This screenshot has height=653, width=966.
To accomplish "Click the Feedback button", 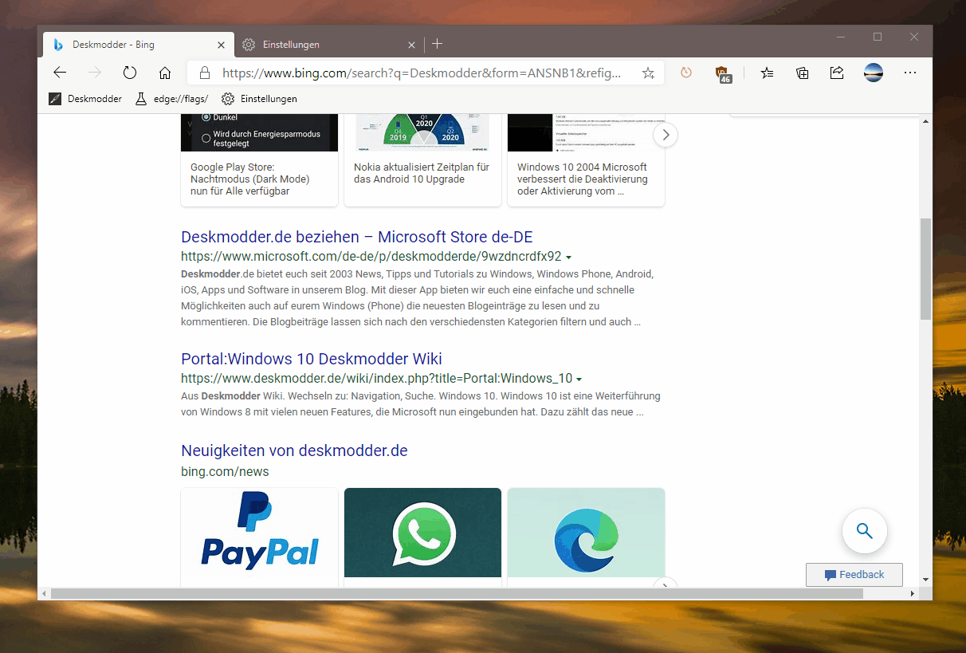I will (854, 575).
